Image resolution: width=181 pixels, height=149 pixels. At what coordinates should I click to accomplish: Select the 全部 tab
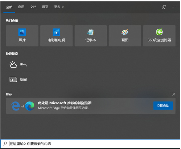pyautogui.click(x=9, y=7)
